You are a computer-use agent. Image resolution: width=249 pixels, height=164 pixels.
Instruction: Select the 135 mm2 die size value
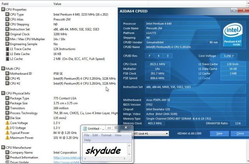coord(60,118)
